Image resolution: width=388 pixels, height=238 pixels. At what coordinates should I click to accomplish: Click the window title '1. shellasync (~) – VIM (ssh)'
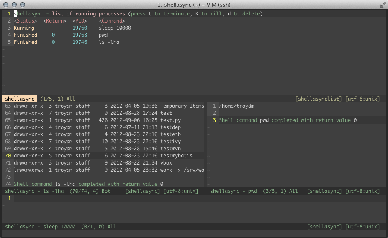[194, 5]
